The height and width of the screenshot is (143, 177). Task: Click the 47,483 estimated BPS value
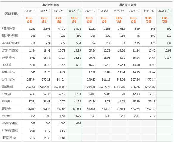coord(77,109)
